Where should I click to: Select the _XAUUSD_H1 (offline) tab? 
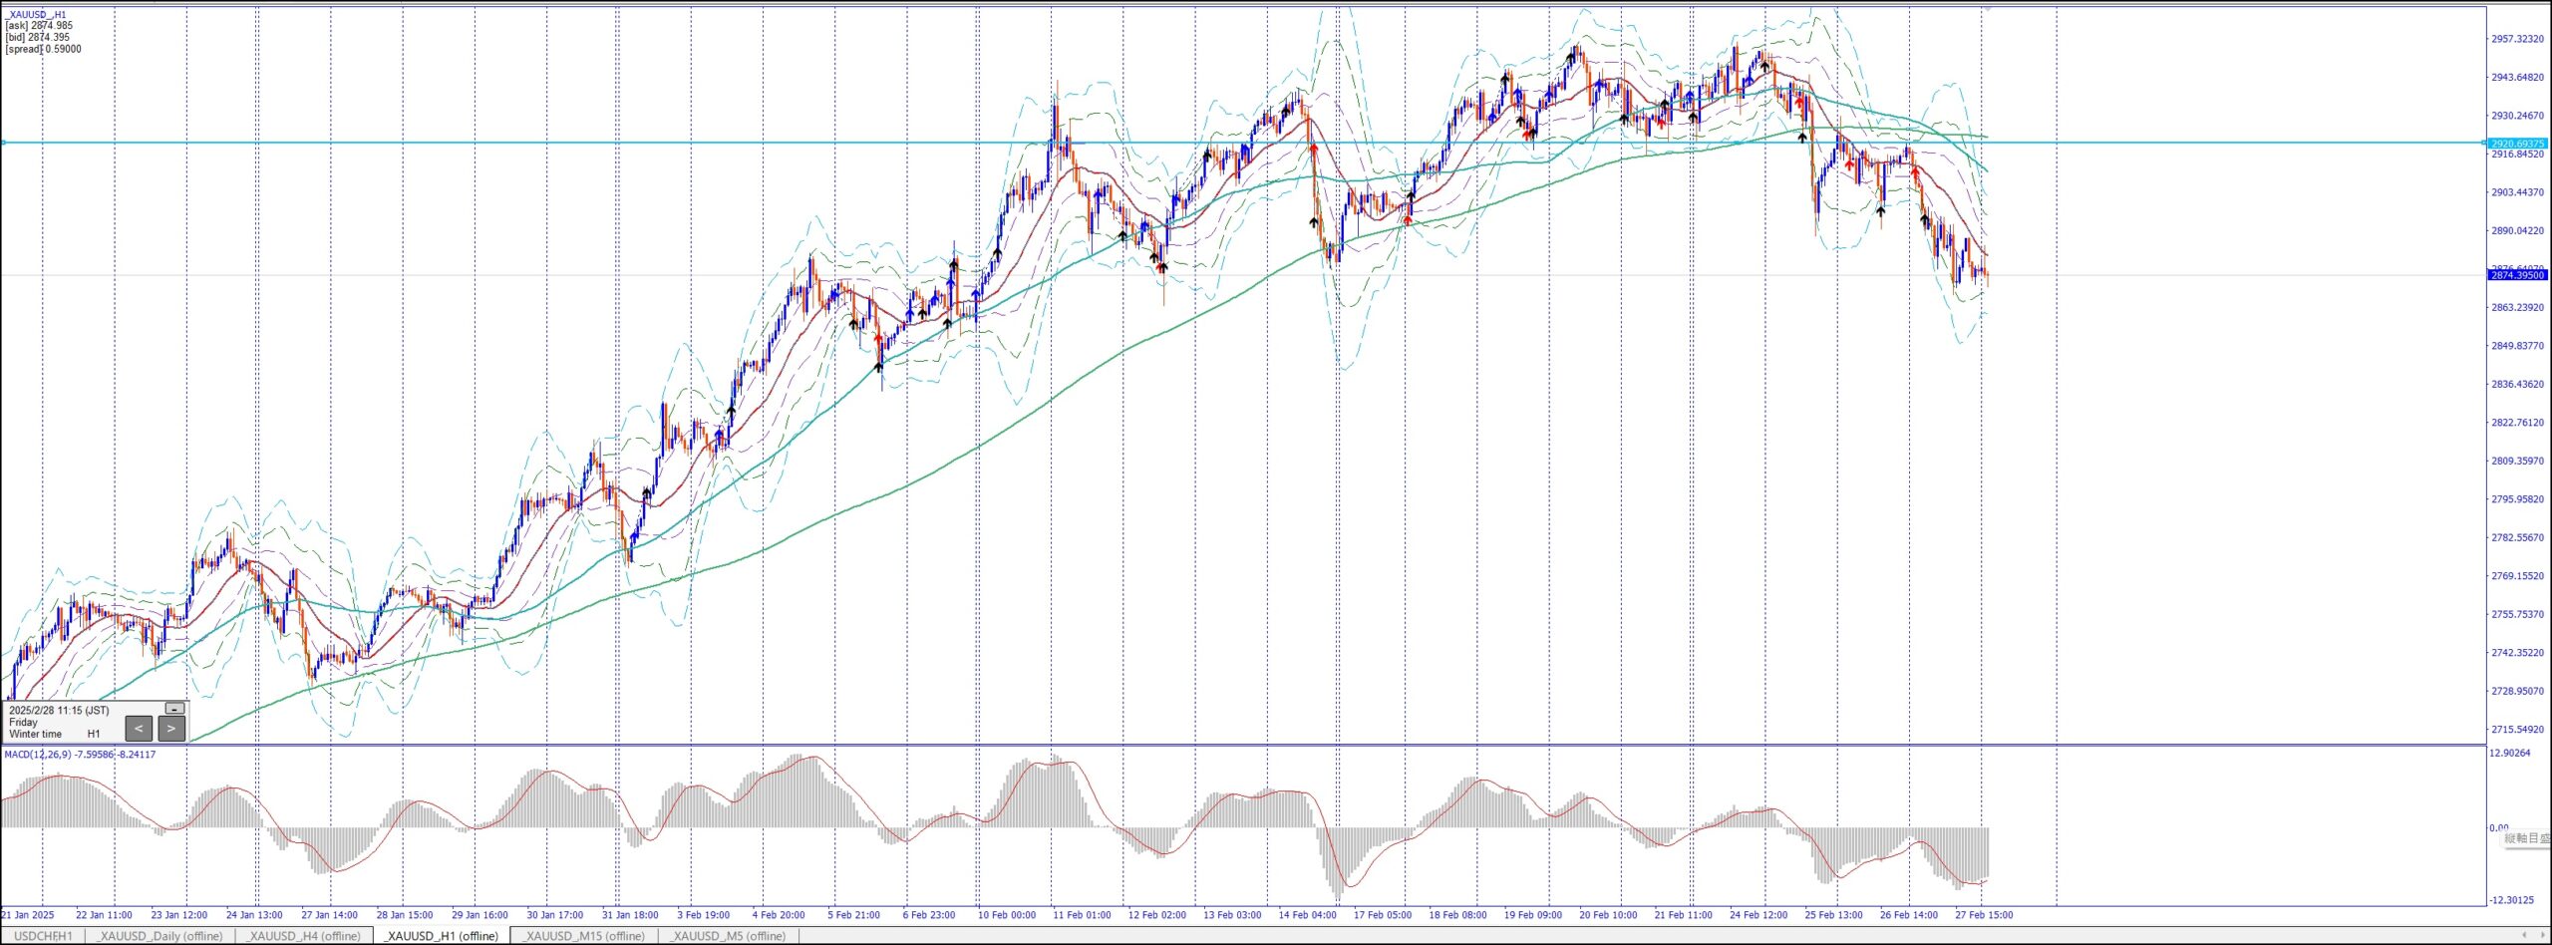[x=442, y=936]
